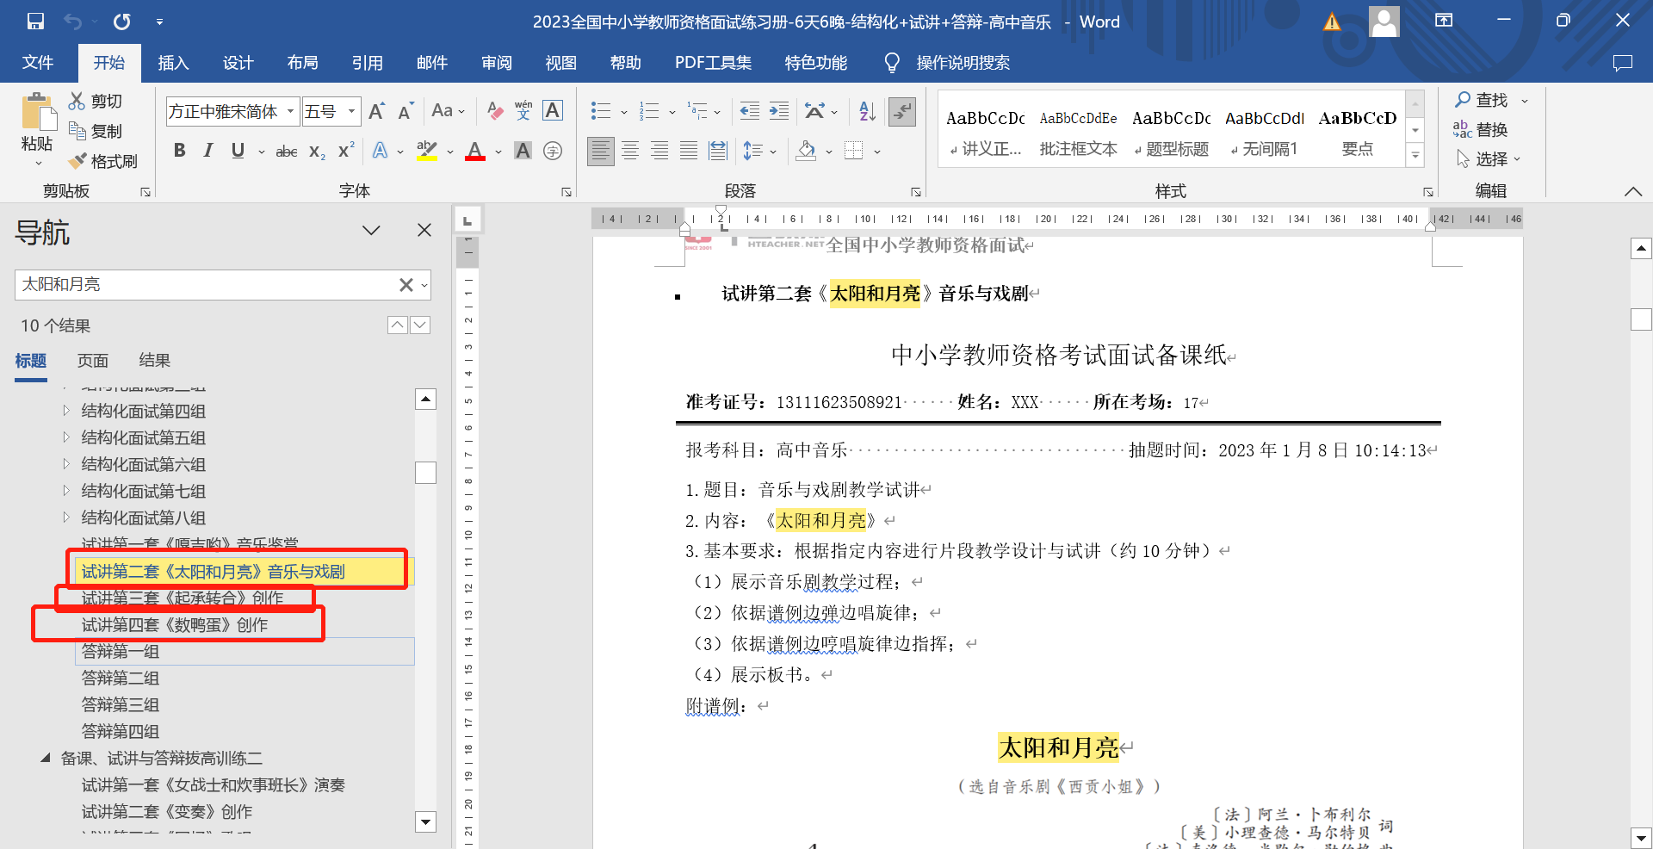Click the Italic formatting icon
The width and height of the screenshot is (1653, 849).
[207, 152]
